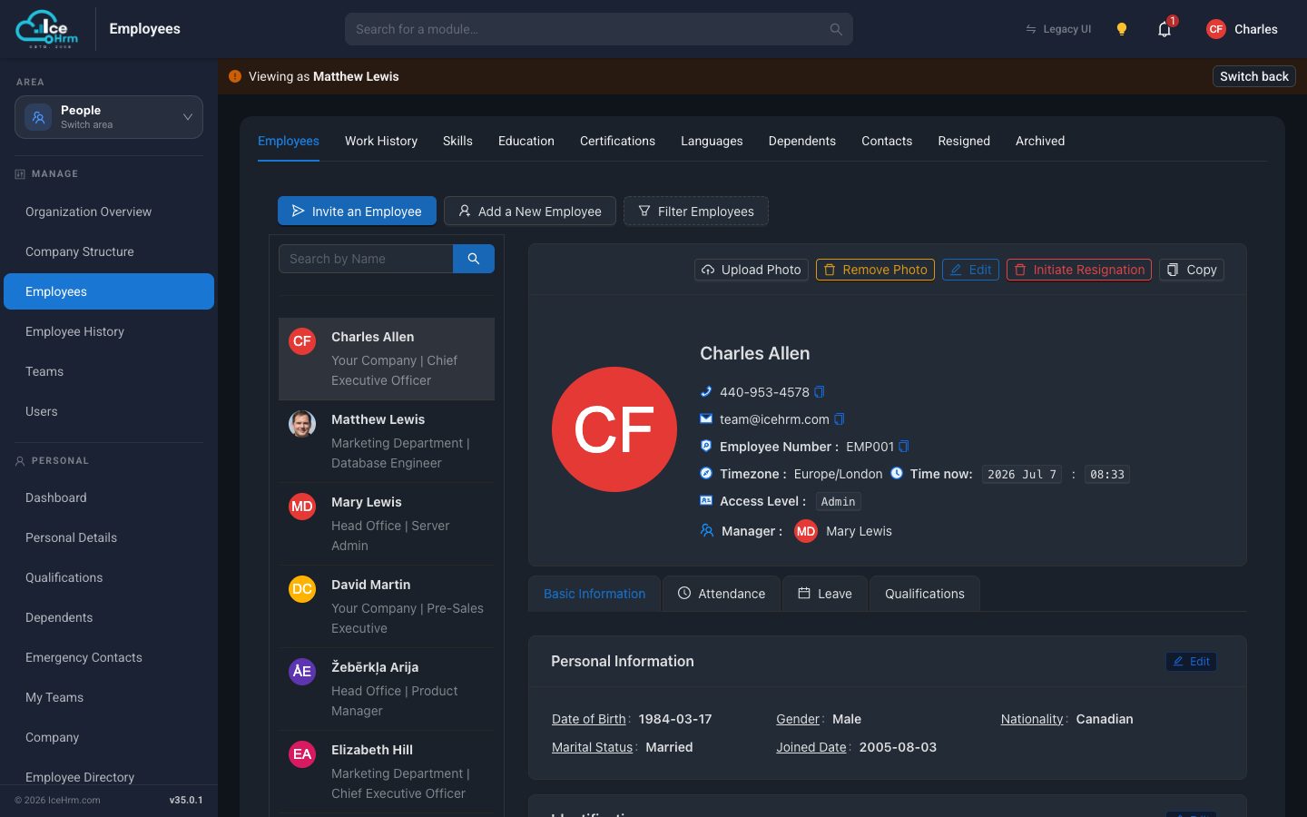Image resolution: width=1307 pixels, height=817 pixels.
Task: Copy the email address via copy icon
Action: pyautogui.click(x=839, y=419)
